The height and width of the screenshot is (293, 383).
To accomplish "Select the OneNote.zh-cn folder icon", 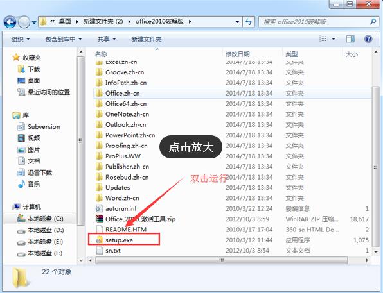I will (99, 114).
